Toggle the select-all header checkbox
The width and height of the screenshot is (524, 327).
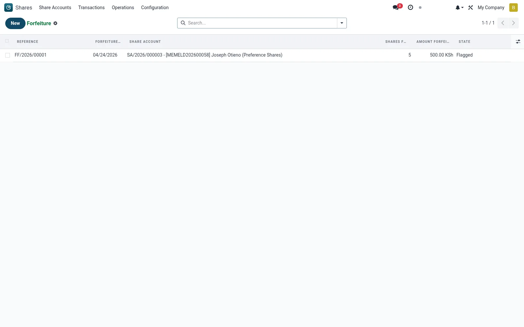(7, 41)
